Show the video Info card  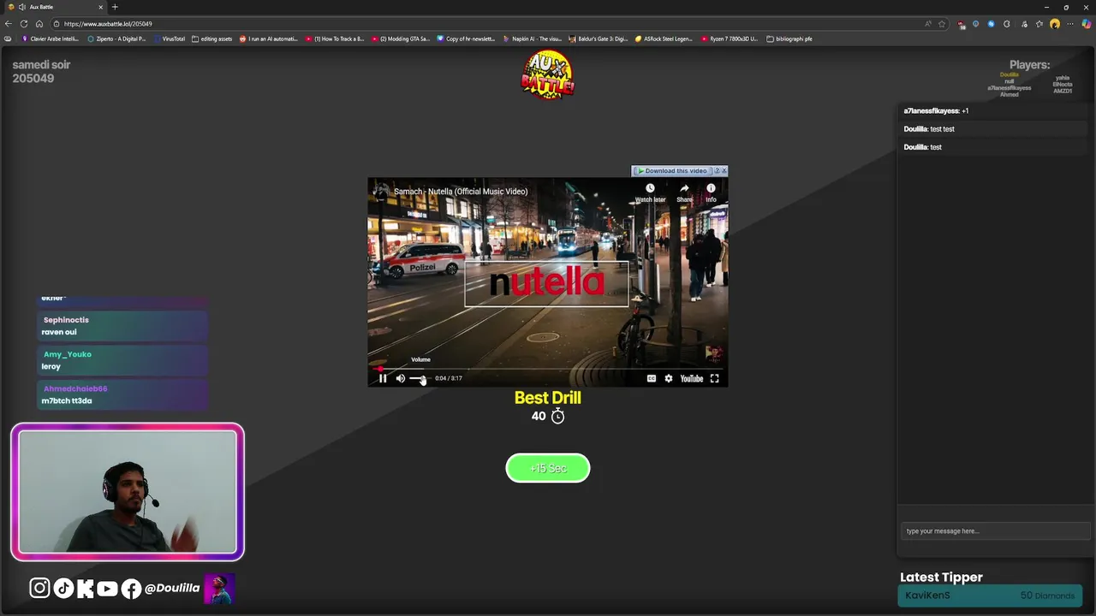[x=711, y=192]
